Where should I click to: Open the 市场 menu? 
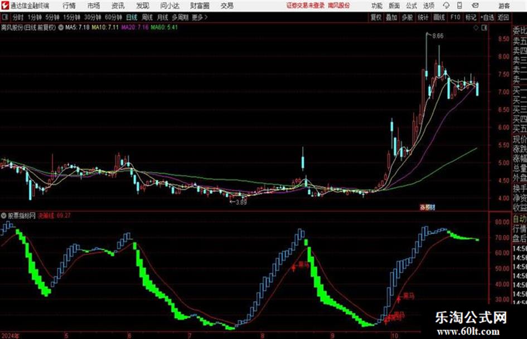(x=94, y=6)
